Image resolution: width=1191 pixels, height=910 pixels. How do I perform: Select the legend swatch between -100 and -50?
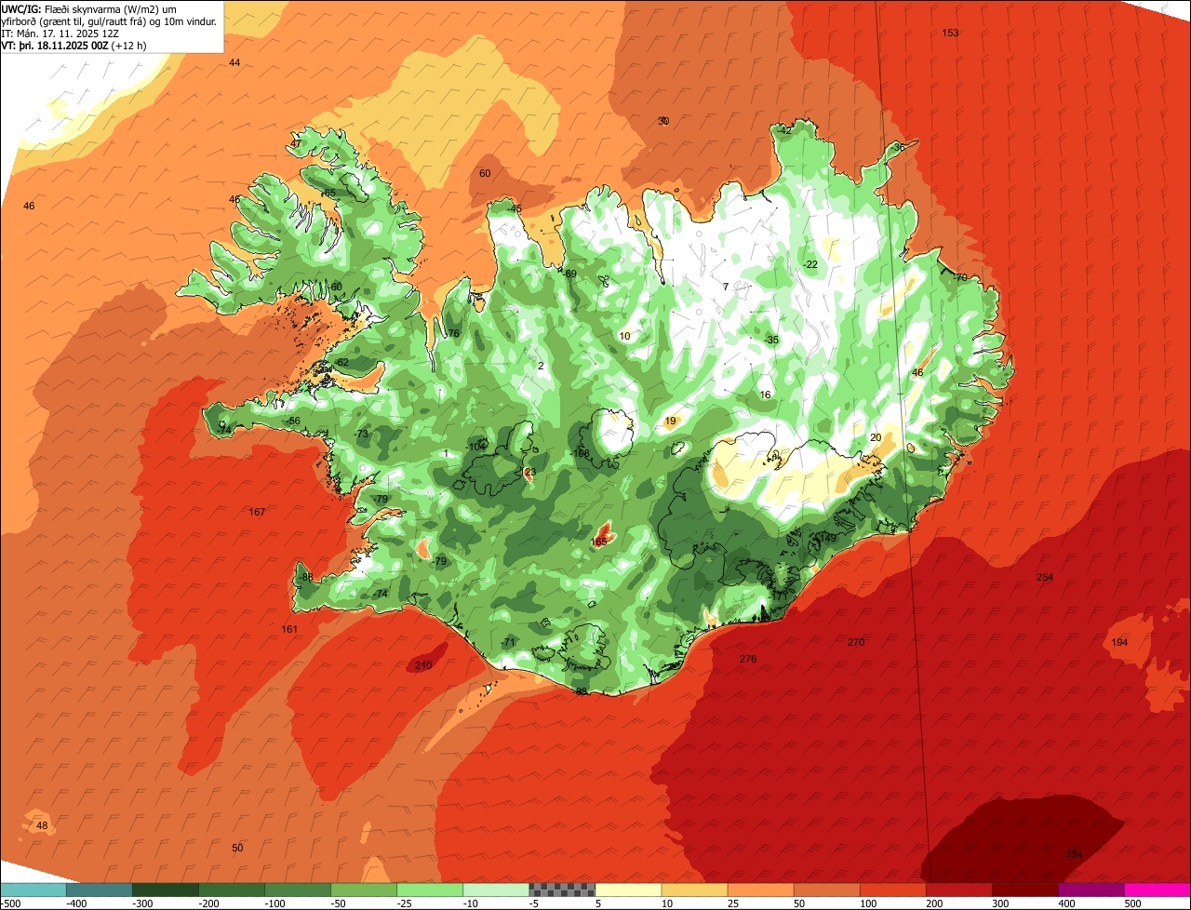click(x=298, y=890)
